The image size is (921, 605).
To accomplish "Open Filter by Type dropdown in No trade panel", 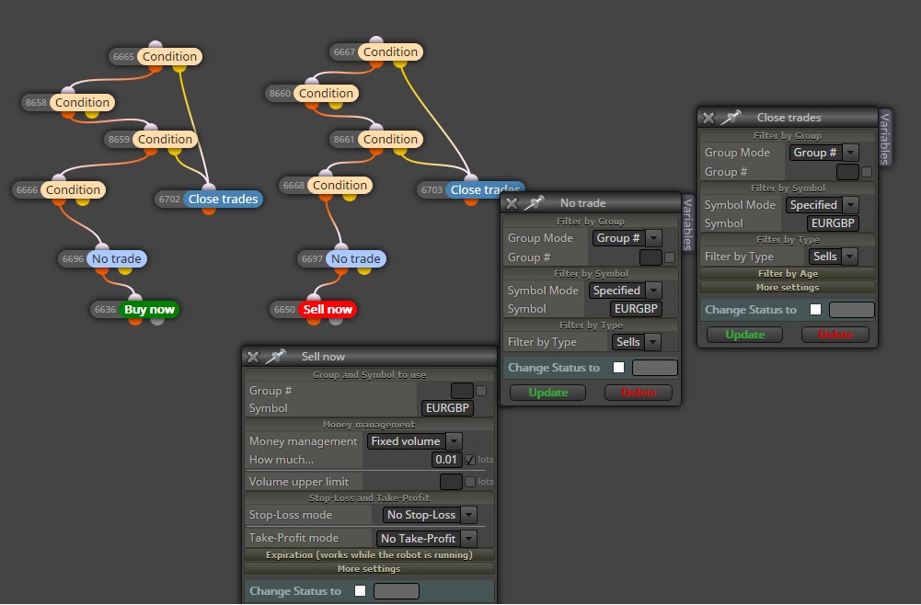I will click(637, 342).
